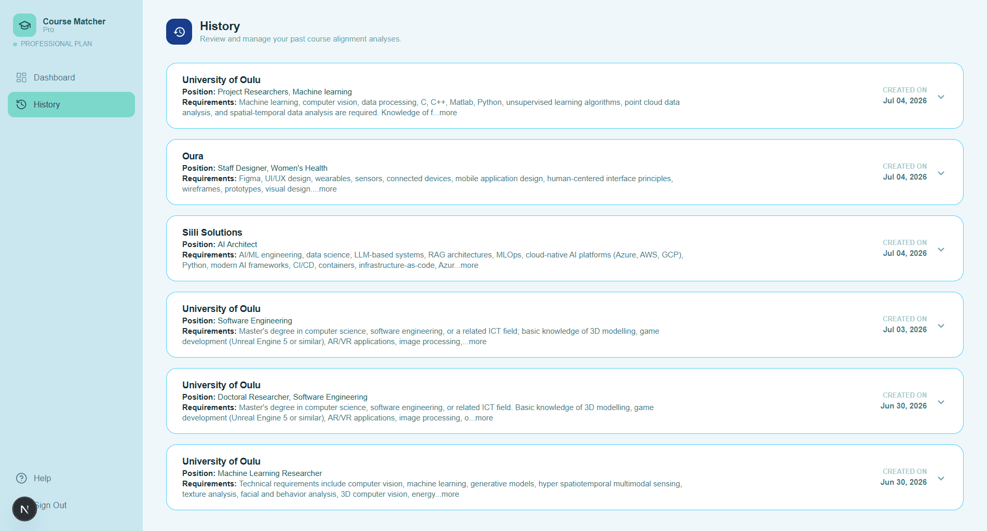Viewport: 987px width, 531px height.
Task: Open the Siili Solutions history card title
Action: [x=212, y=233]
